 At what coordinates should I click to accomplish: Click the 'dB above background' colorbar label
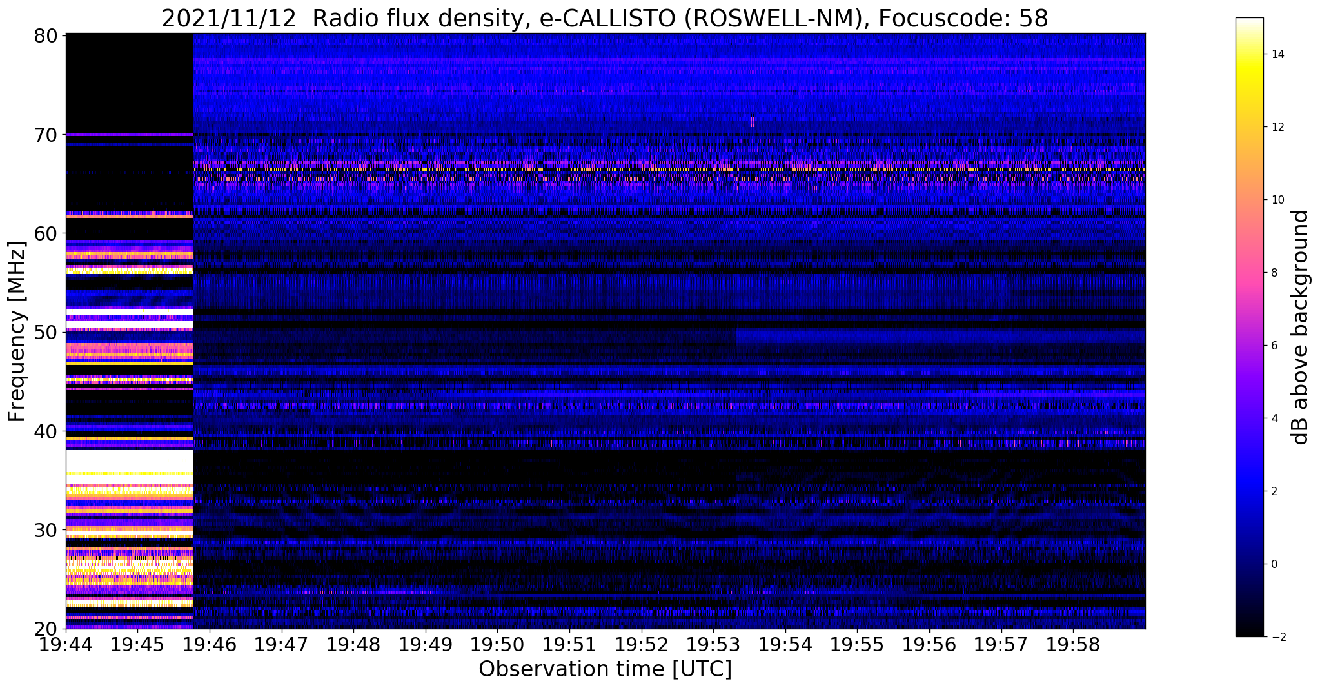coord(1301,328)
